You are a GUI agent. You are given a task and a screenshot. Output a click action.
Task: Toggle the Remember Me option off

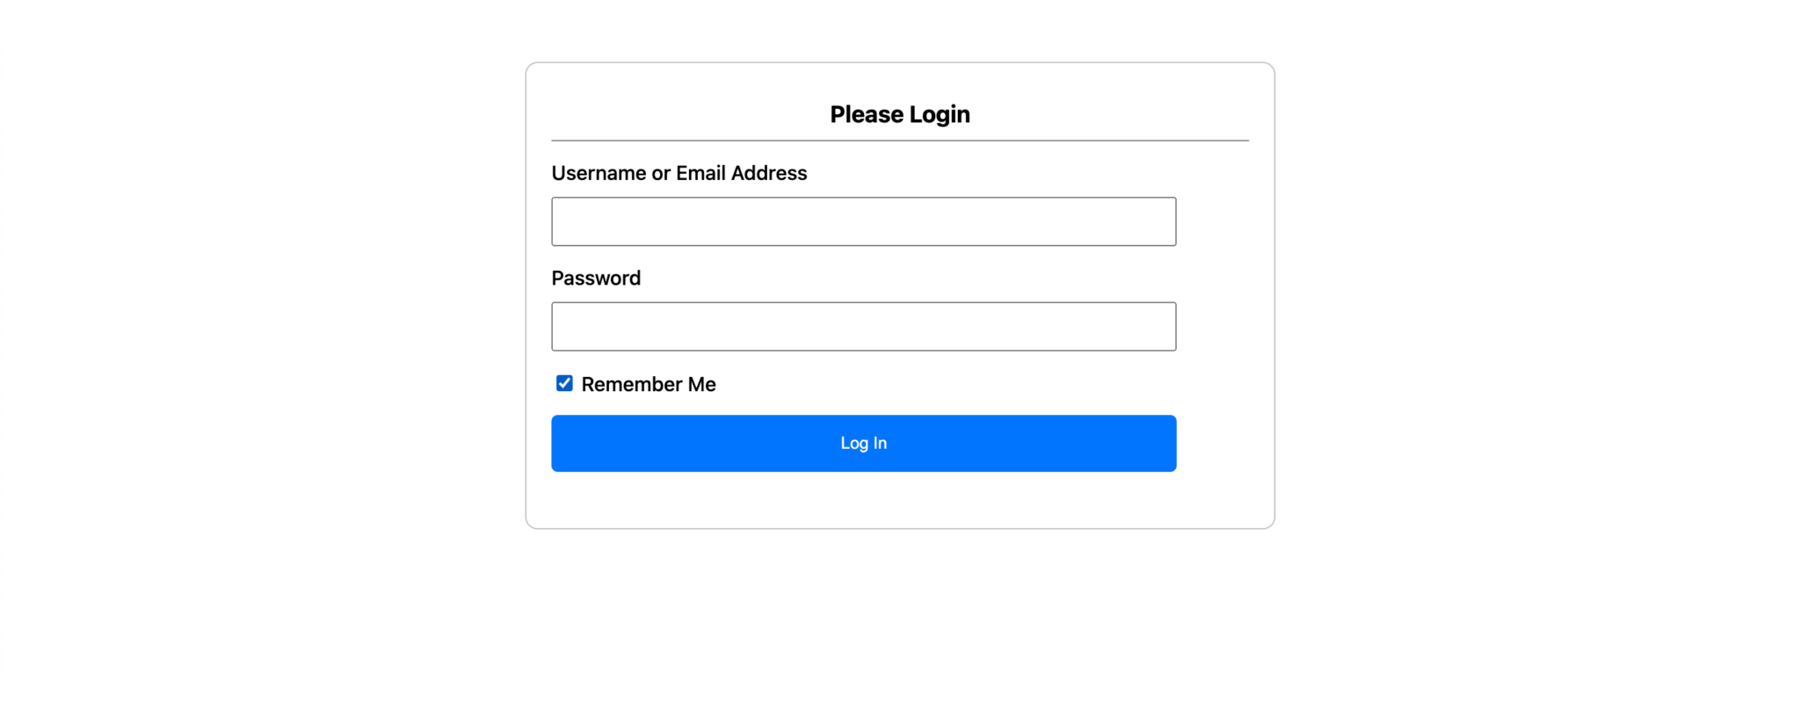pos(564,383)
